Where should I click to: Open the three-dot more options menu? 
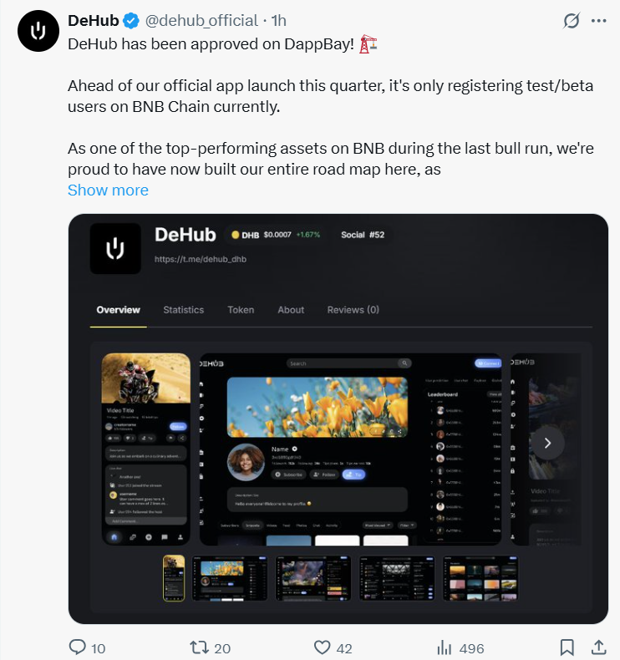[x=598, y=21]
